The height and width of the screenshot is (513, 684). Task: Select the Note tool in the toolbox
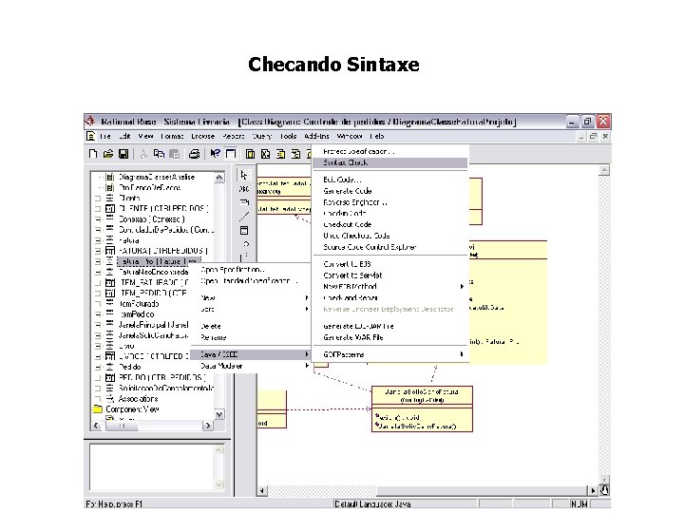click(244, 202)
